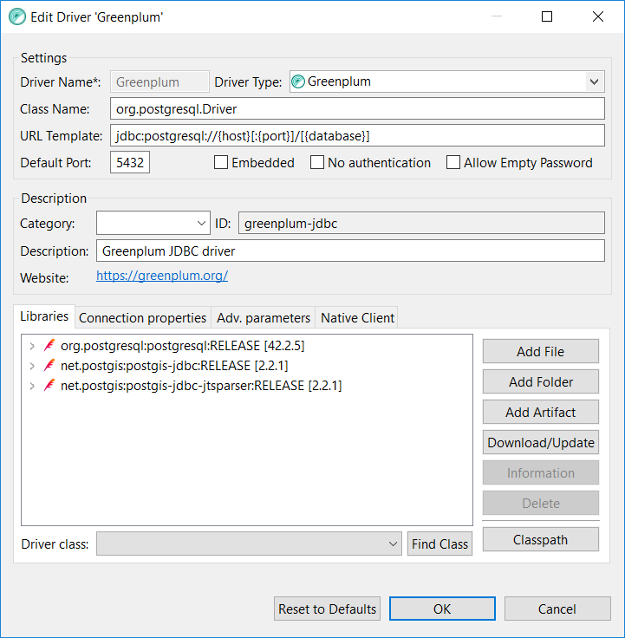Image resolution: width=625 pixels, height=638 pixels.
Task: Click the feather icon of postgis-jdbc-jtsparser library
Action: (x=49, y=386)
